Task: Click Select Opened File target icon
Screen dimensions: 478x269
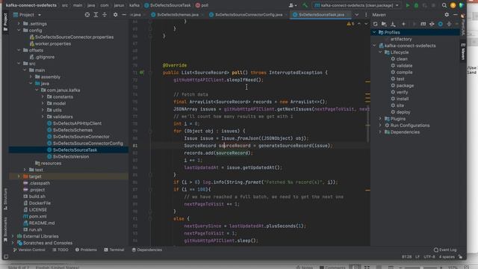Action: tap(87, 15)
